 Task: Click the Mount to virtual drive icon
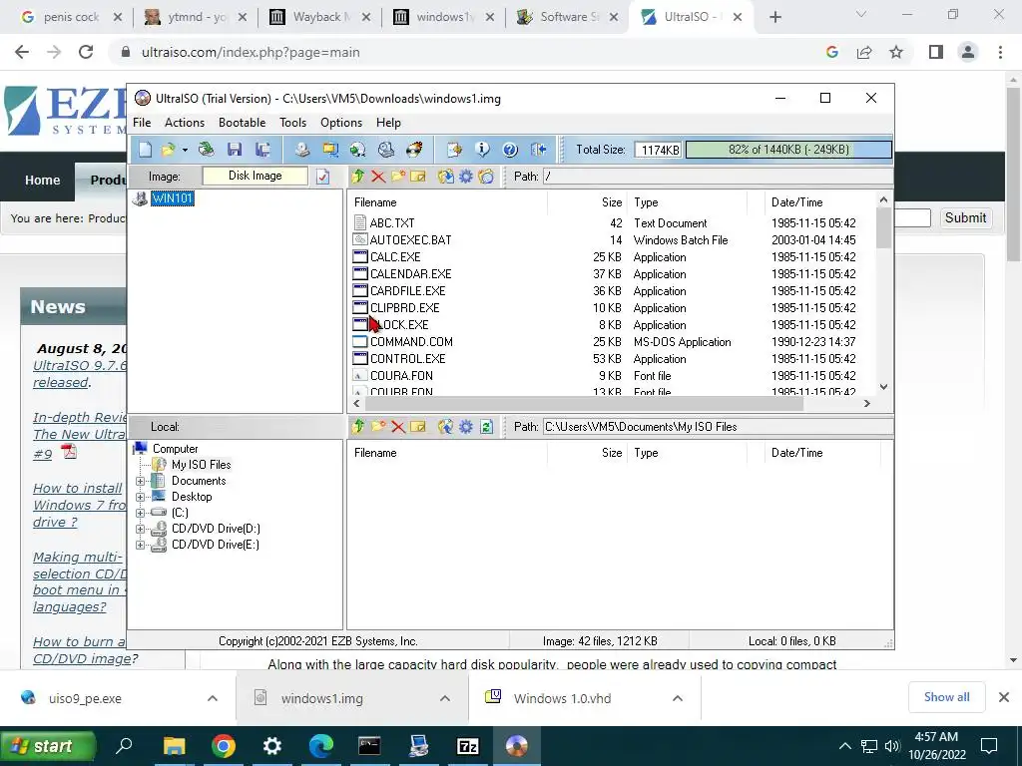[386, 150]
